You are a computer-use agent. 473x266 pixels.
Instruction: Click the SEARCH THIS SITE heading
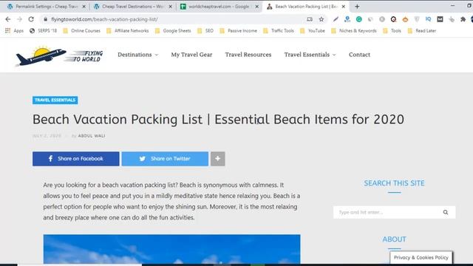tap(394, 183)
